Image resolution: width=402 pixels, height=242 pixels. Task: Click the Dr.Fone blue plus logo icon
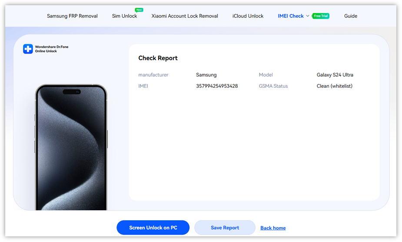[x=28, y=49]
